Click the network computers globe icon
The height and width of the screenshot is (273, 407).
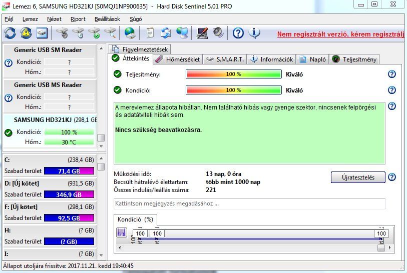[182, 33]
